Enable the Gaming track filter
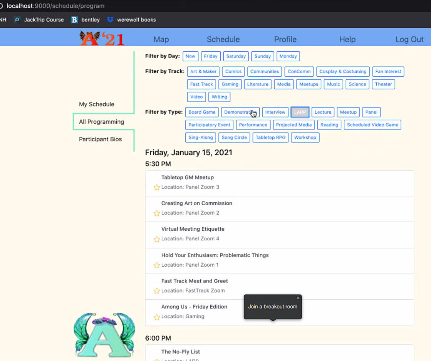 pyautogui.click(x=230, y=84)
